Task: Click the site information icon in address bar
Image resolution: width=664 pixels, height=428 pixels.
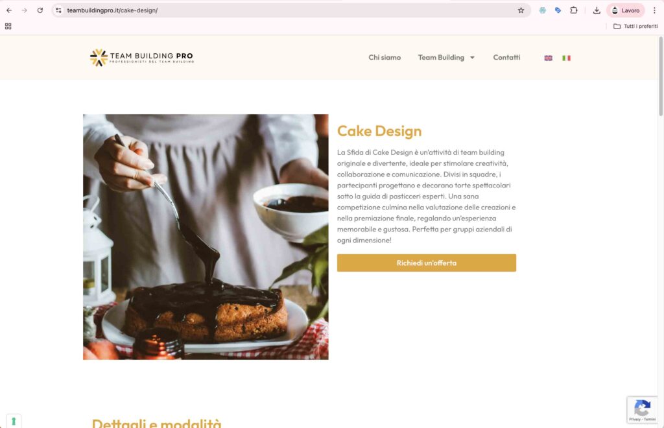Action: click(x=58, y=10)
